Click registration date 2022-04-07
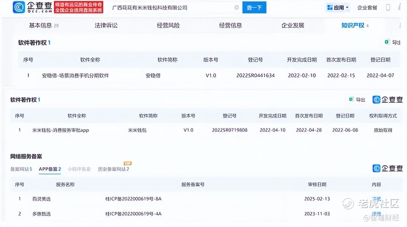 [x=380, y=75]
